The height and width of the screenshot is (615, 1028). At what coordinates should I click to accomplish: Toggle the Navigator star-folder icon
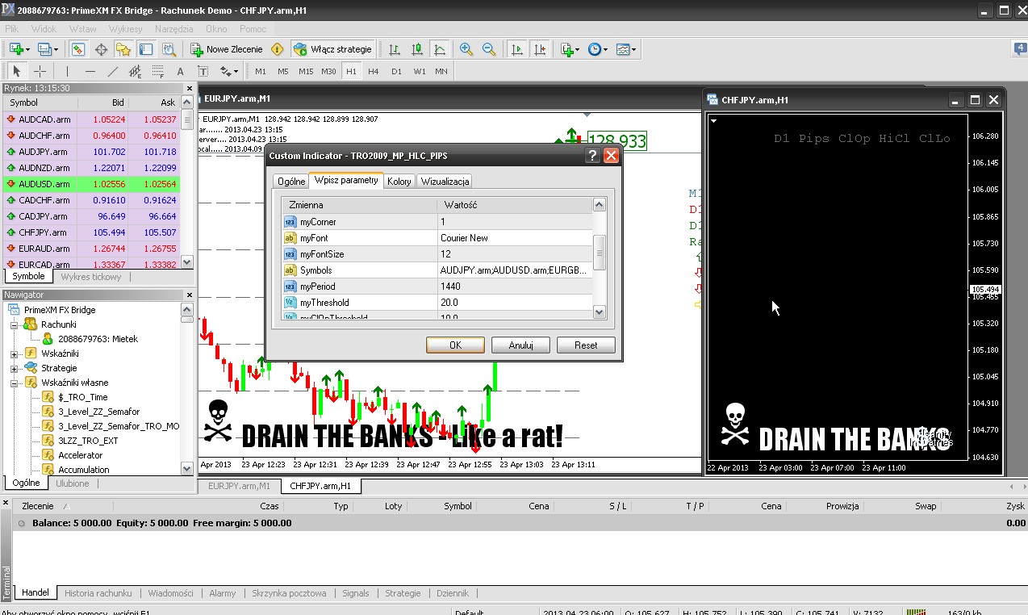123,49
